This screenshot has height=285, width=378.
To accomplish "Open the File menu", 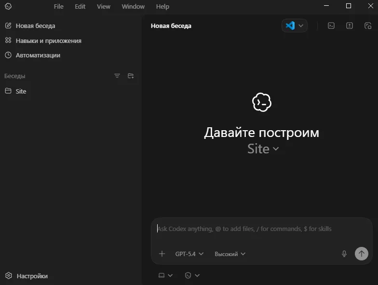I will coord(59,7).
